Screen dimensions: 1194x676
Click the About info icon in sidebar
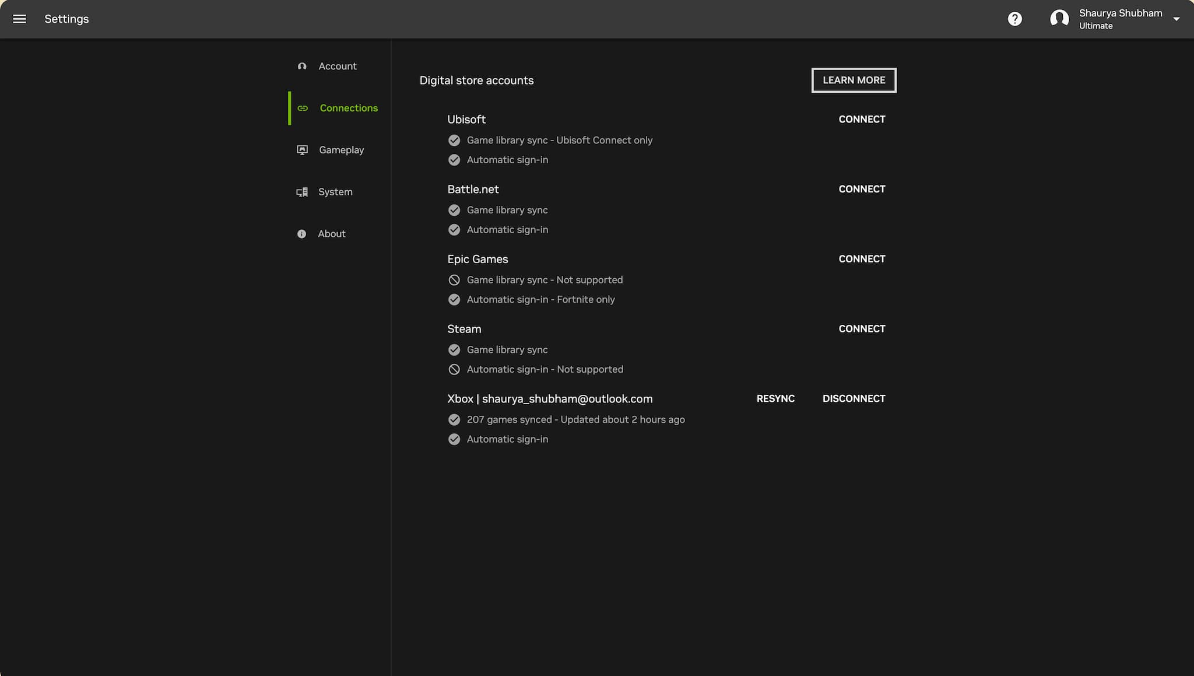click(x=301, y=234)
